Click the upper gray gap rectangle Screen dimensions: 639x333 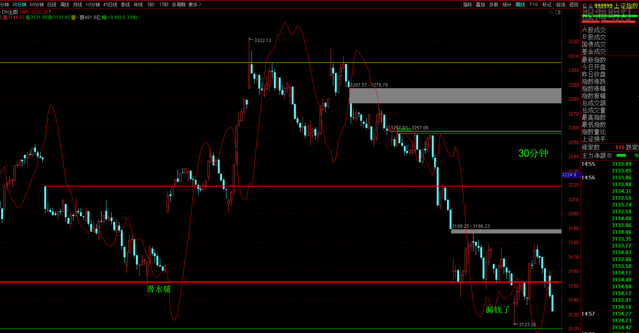pyautogui.click(x=455, y=96)
